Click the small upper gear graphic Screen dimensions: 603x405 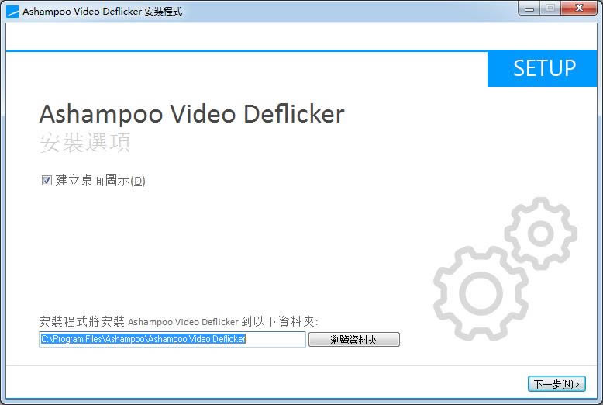[541, 234]
